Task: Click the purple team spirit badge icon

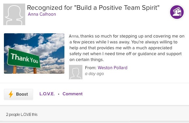Action: pyautogui.click(x=177, y=12)
